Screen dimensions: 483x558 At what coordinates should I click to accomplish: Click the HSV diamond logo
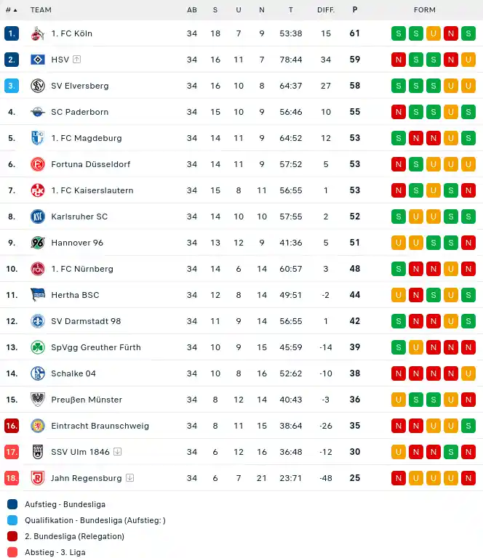pyautogui.click(x=38, y=60)
